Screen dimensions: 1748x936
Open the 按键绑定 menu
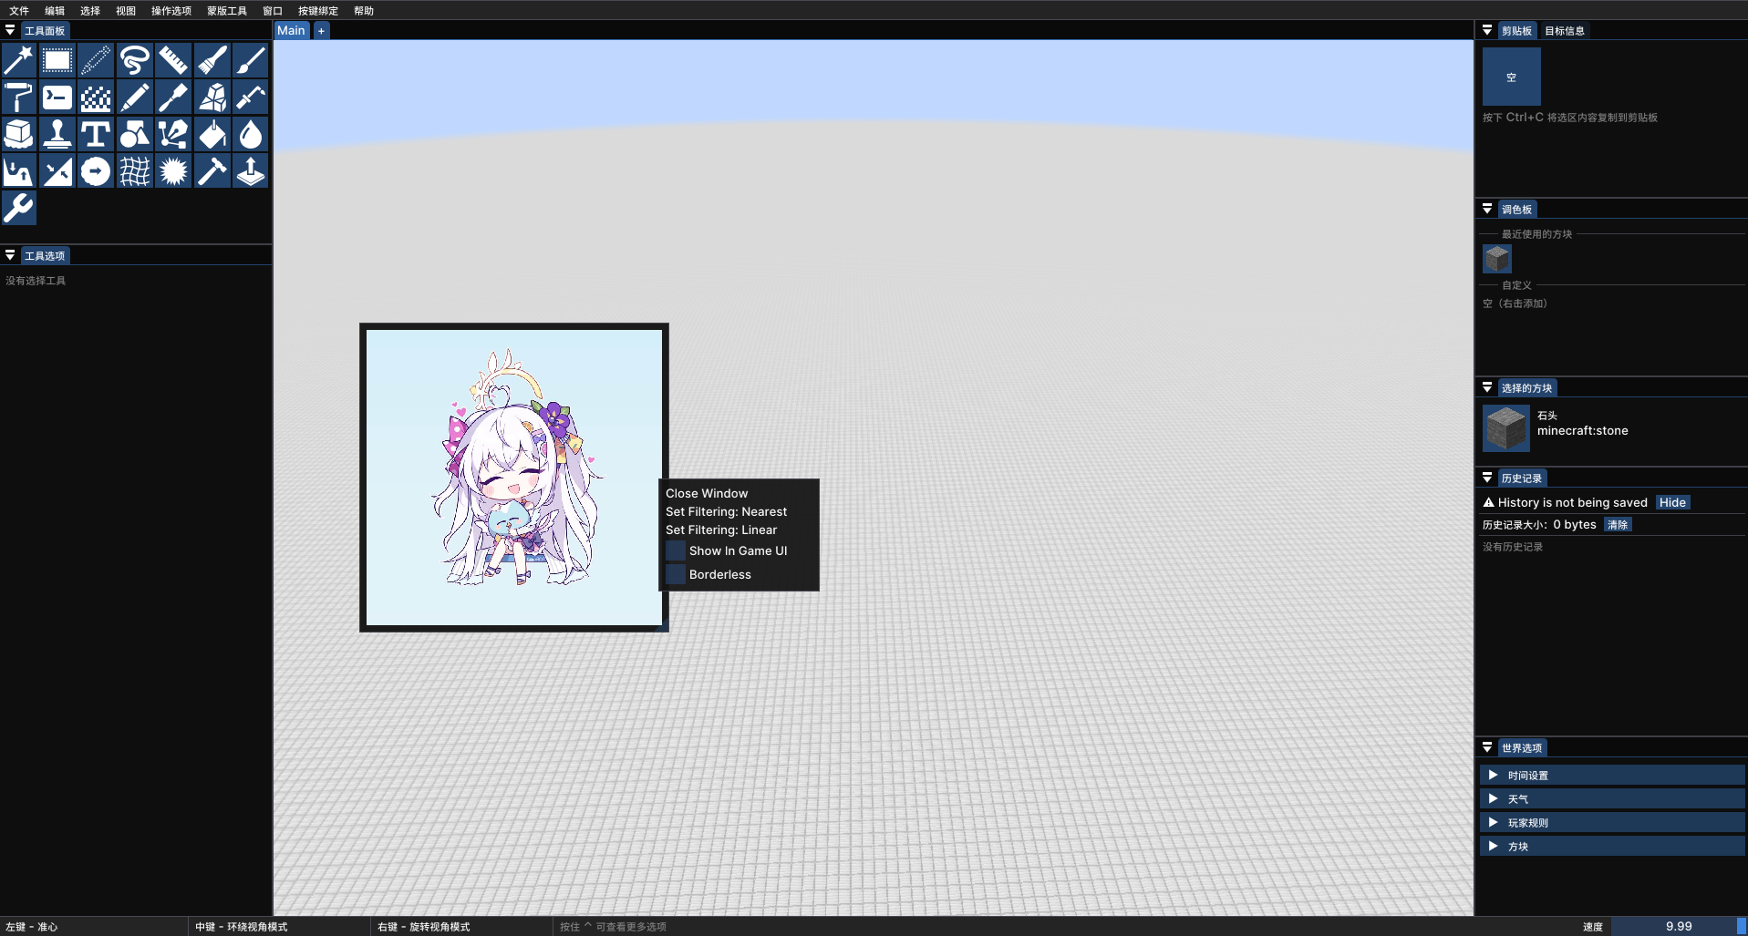[318, 11]
